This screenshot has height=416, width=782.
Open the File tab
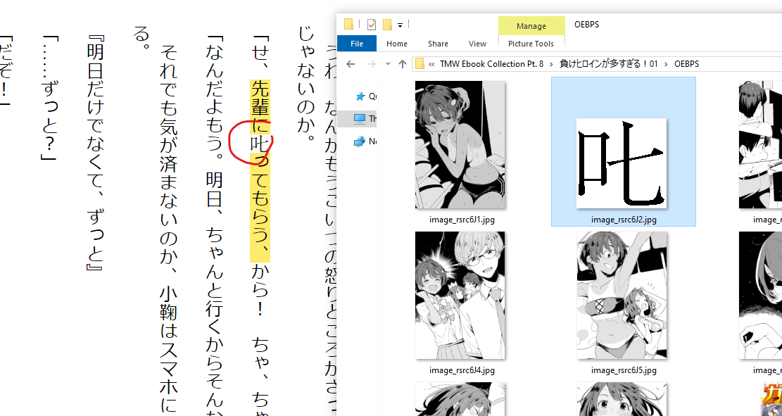click(x=357, y=44)
